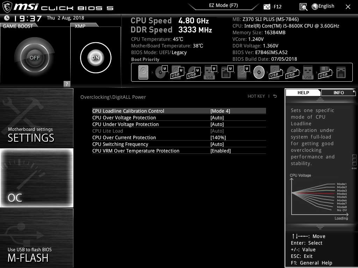Open M-FLASH to flash BIOS via USB
The height and width of the screenshot is (268, 358).
[x=37, y=238]
